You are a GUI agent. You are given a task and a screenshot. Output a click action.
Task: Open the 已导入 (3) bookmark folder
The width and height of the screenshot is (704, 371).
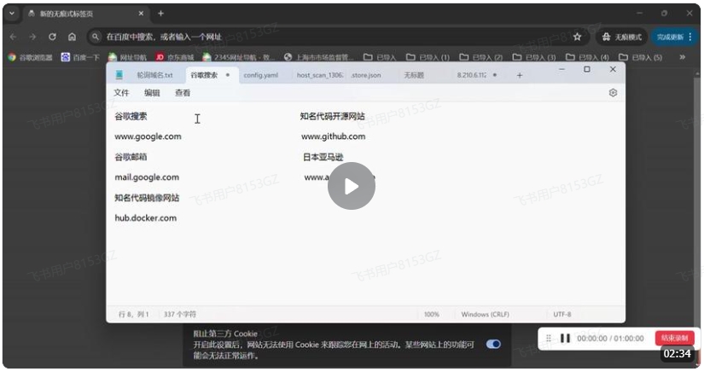534,57
